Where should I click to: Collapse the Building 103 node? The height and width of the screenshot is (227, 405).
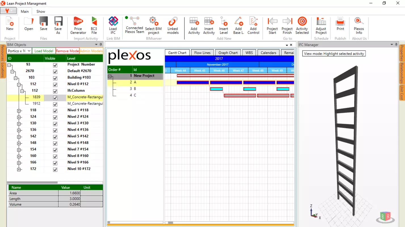tap(16, 78)
